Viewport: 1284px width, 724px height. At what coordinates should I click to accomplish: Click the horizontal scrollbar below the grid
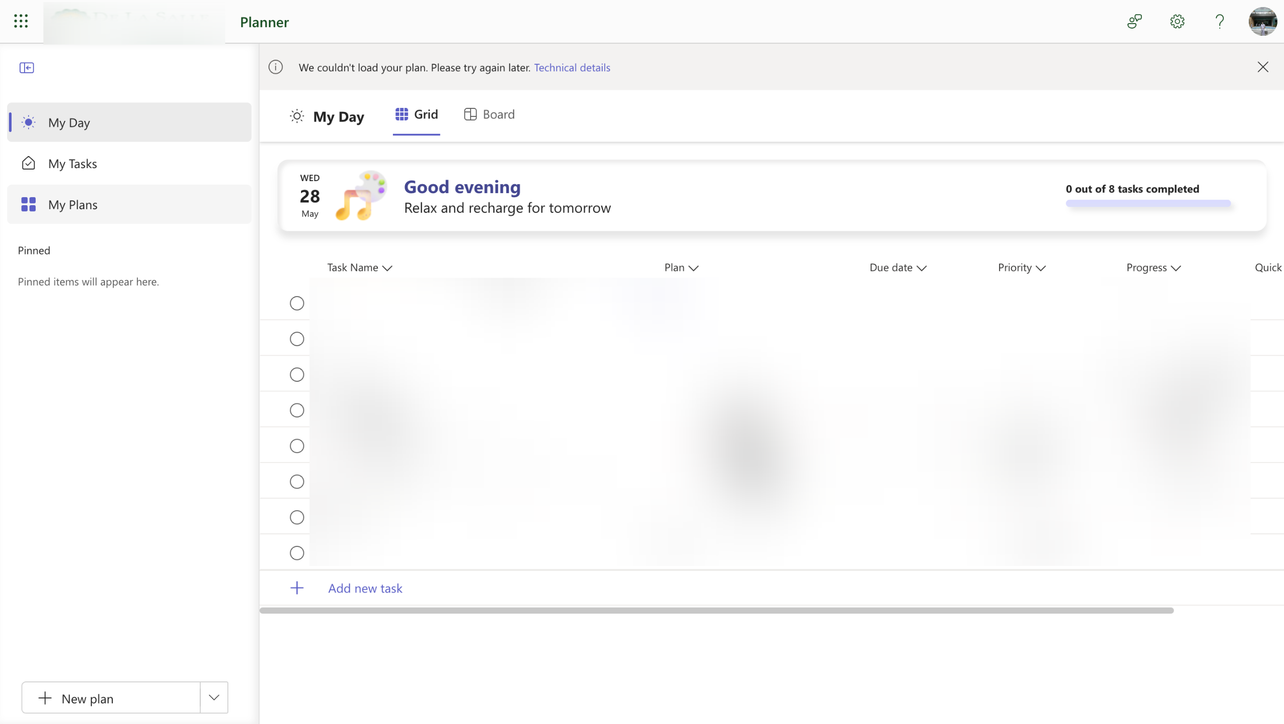(x=716, y=611)
